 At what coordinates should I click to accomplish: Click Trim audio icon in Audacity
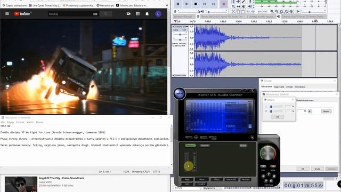(248, 11)
